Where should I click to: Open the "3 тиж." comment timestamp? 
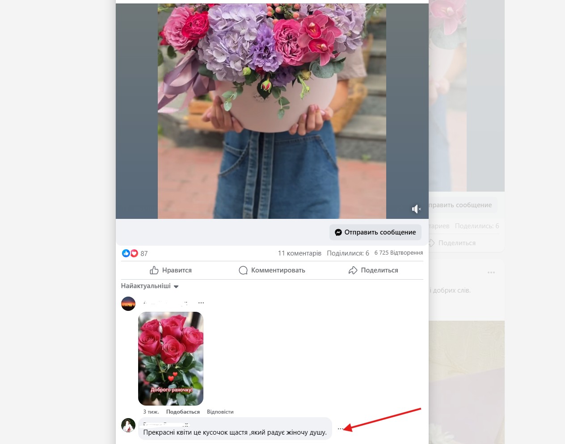click(151, 412)
